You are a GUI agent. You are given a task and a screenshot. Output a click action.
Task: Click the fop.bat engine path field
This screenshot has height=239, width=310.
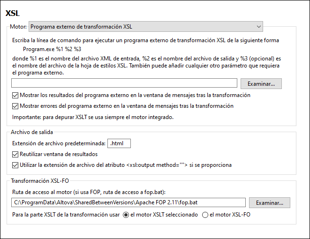click(129, 202)
